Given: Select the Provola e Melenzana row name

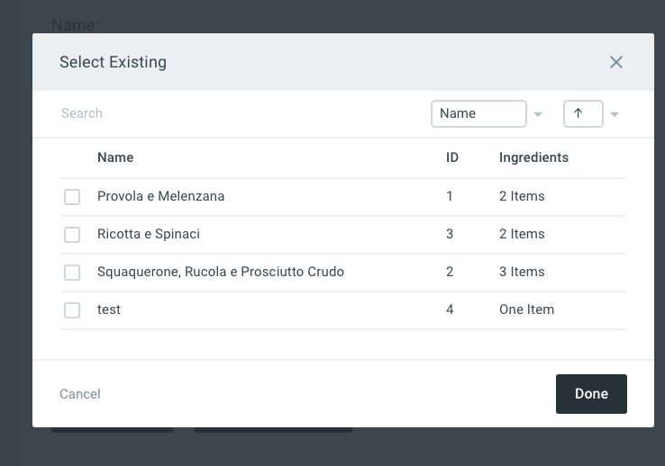Looking at the screenshot, I should [x=160, y=196].
